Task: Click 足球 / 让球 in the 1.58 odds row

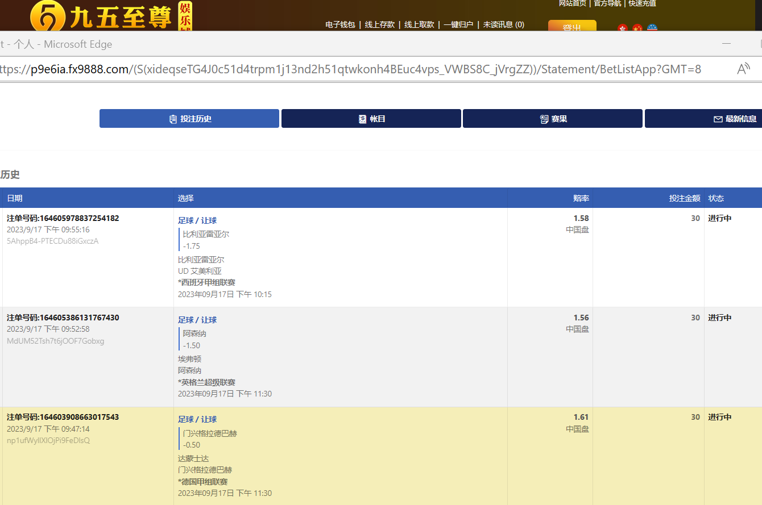Action: click(197, 220)
